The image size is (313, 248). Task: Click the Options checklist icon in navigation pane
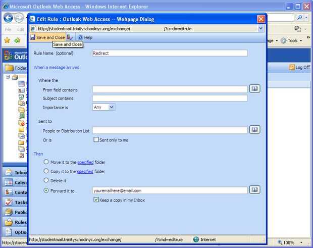click(x=9, y=232)
